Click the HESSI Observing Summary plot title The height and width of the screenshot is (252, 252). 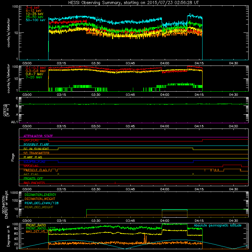134,3
